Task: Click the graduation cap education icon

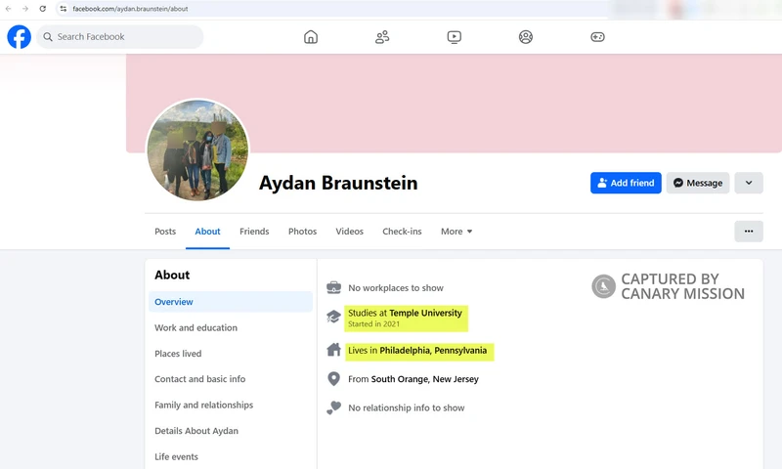Action: coord(333,316)
